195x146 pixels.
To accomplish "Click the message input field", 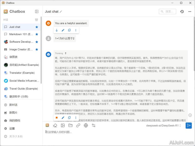I will pyautogui.click(x=114, y=132).
